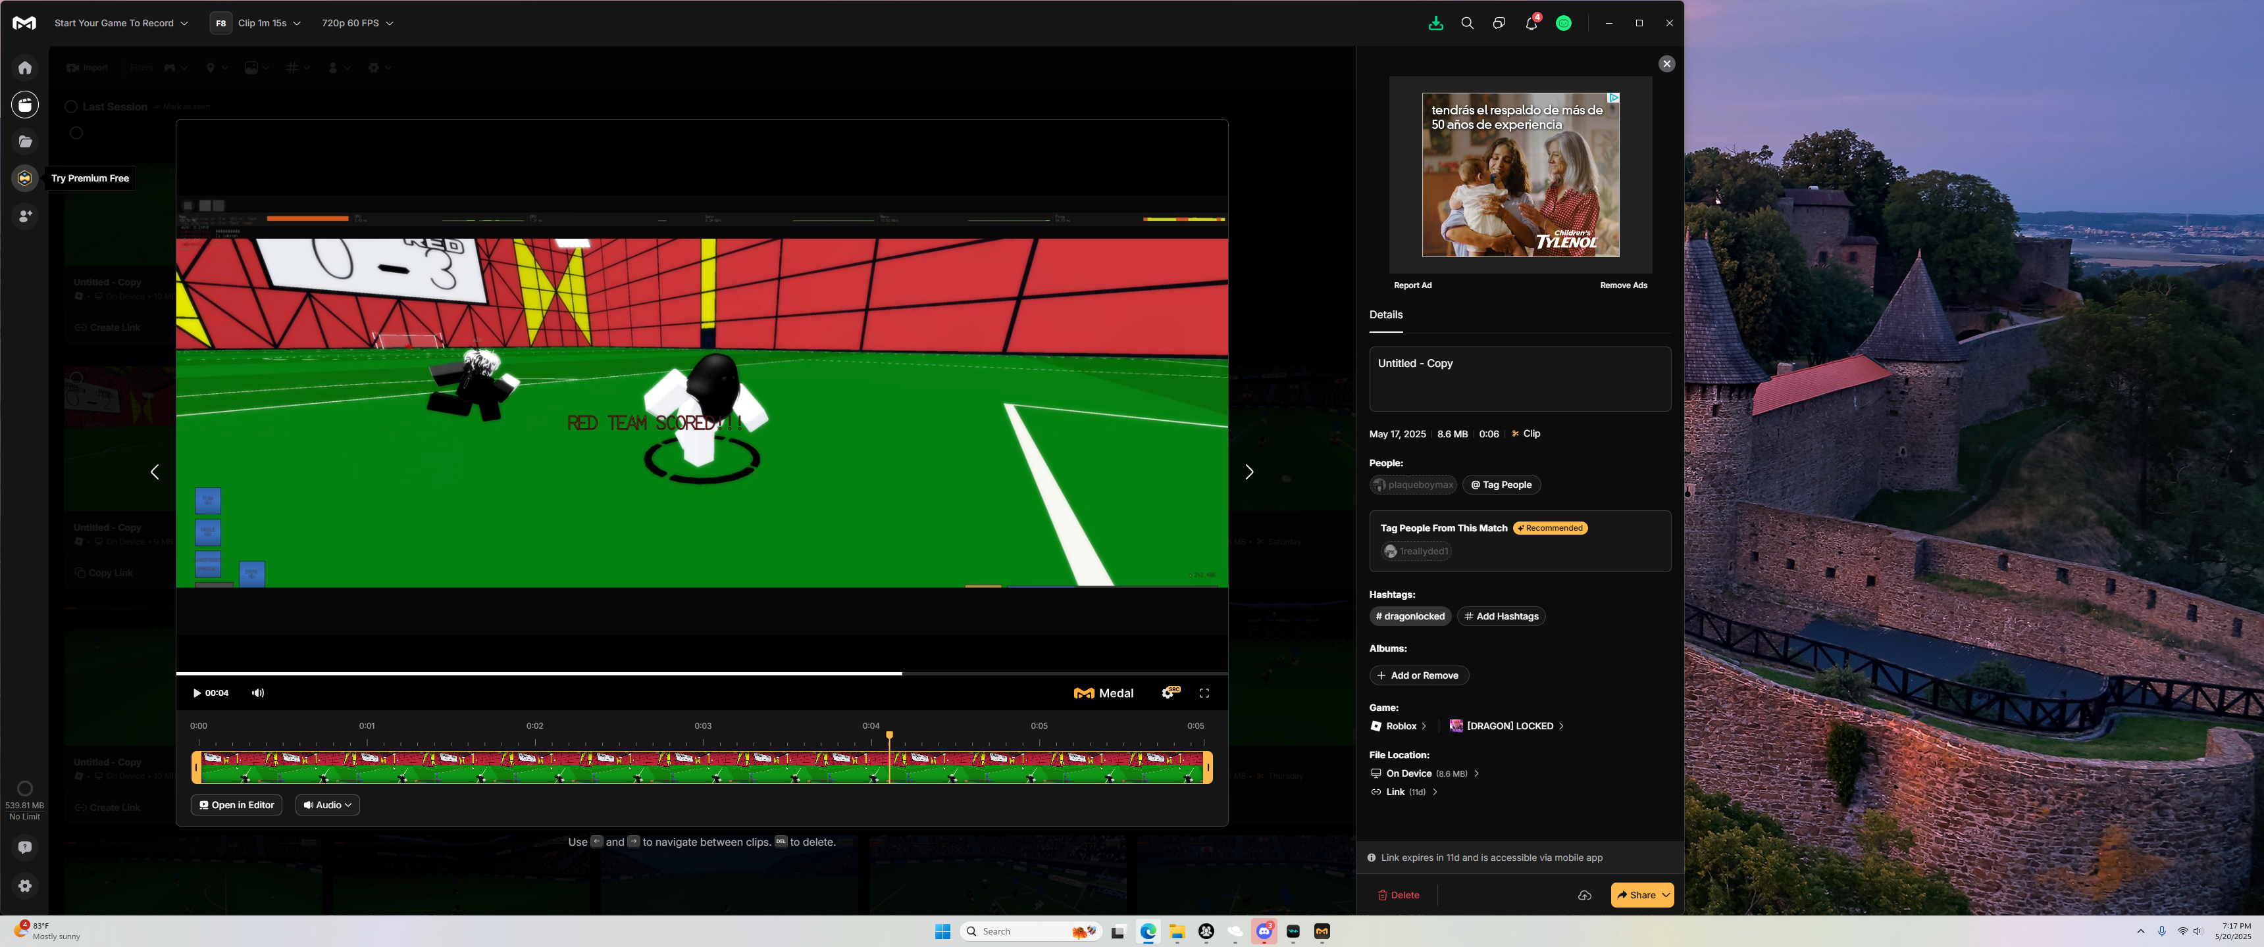This screenshot has height=947, width=2264.
Task: Click the Medal logo in the top-left
Action: coord(24,24)
